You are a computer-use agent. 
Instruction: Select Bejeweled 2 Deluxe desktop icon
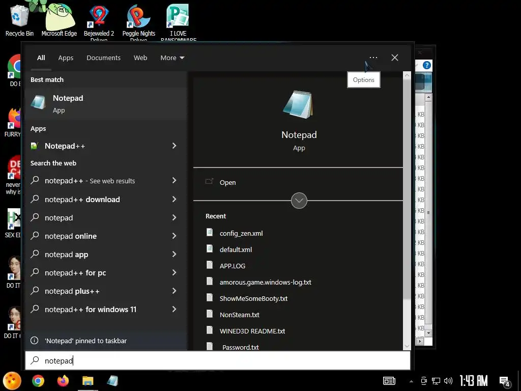99,22
